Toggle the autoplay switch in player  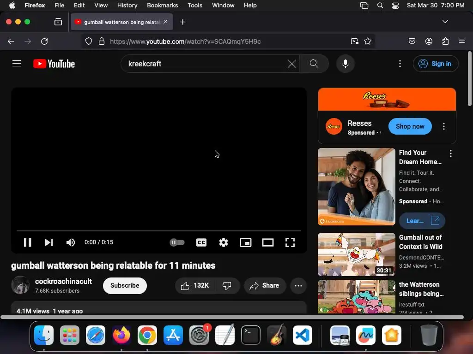tap(177, 242)
